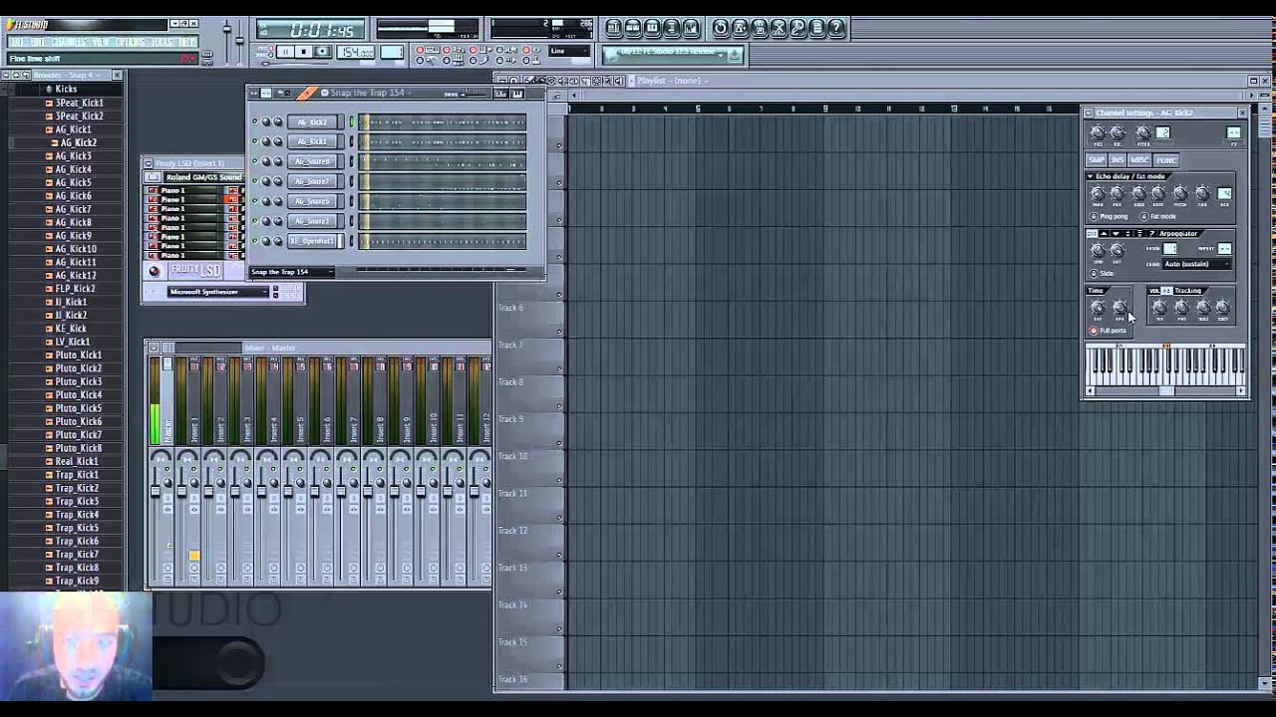Enable Fat mode in channel settings
This screenshot has width=1276, height=717.
pyautogui.click(x=1144, y=216)
